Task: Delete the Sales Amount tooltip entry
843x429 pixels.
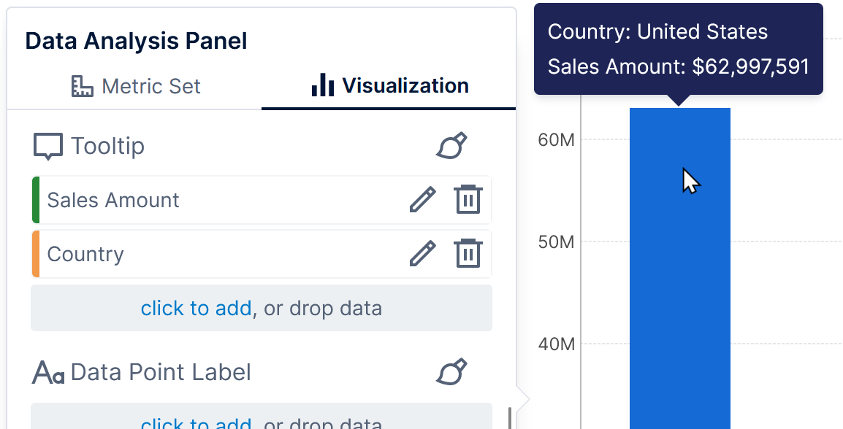Action: point(468,200)
